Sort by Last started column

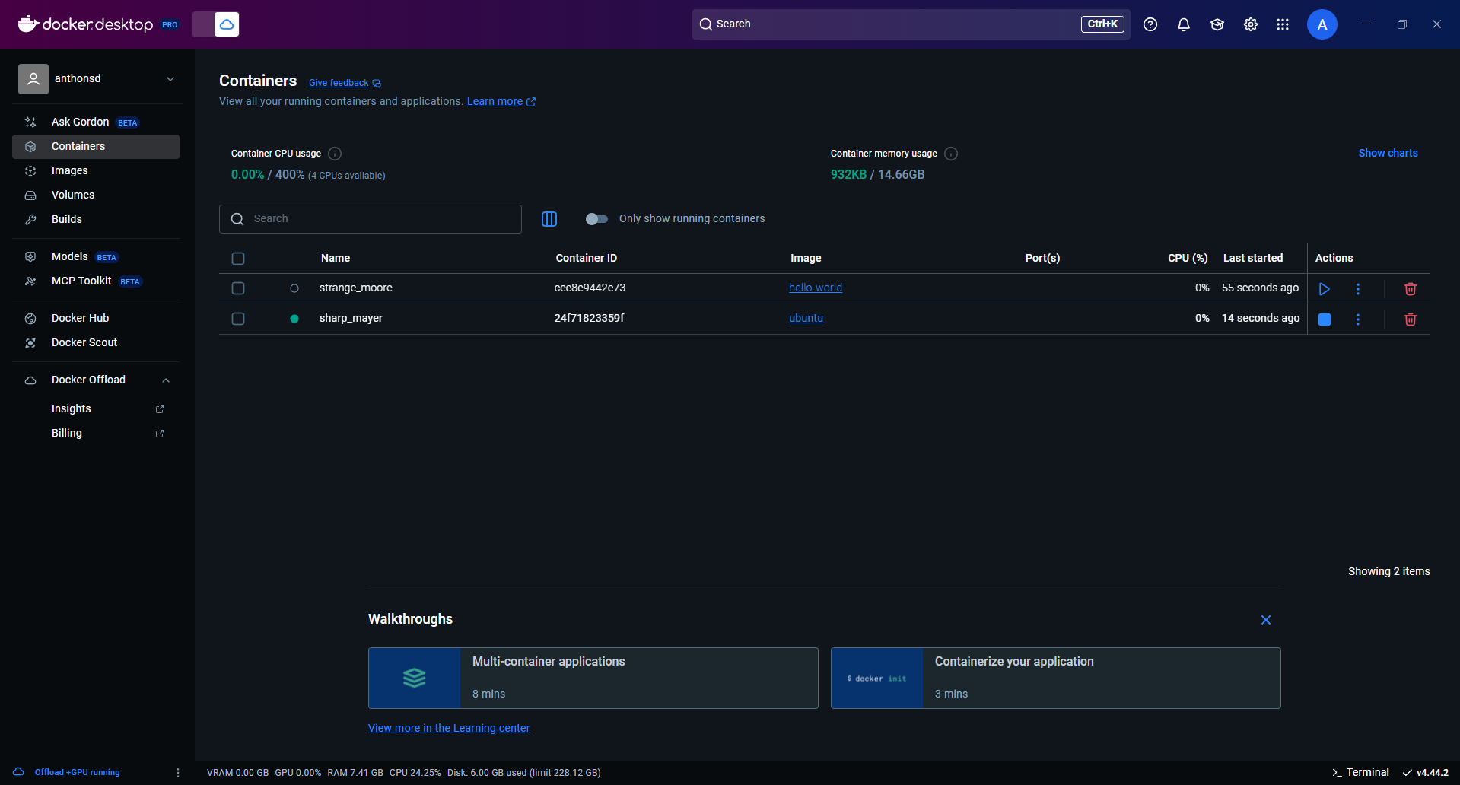1252,258
